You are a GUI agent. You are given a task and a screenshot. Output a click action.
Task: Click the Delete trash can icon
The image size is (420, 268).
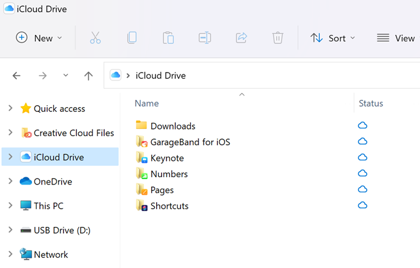pyautogui.click(x=278, y=38)
